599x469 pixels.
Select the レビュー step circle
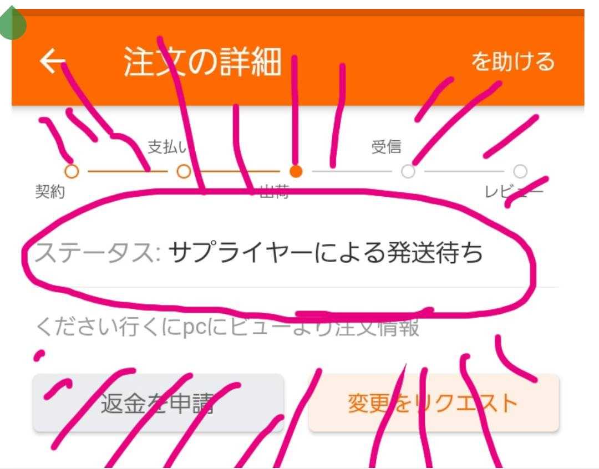pos(520,171)
